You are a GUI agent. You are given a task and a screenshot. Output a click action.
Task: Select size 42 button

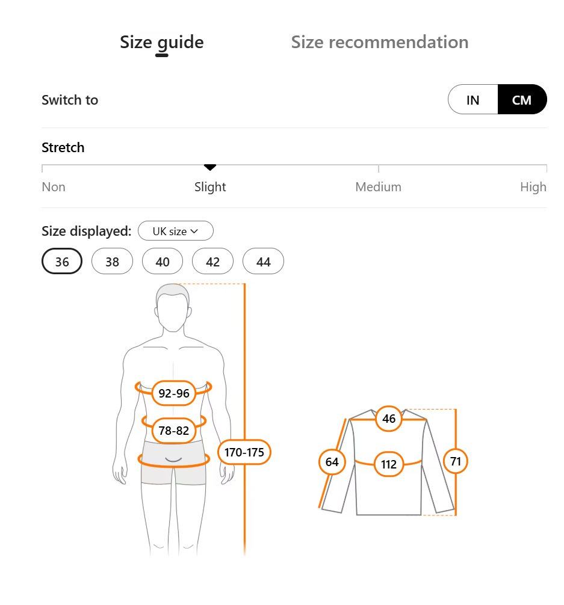tap(212, 262)
